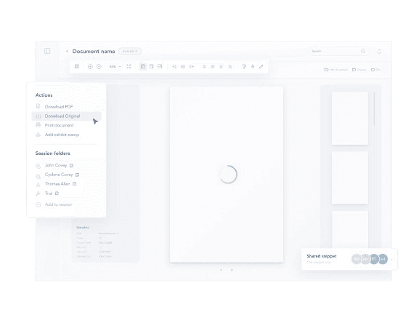Image resolution: width=419 pixels, height=315 pixels.
Task: Click the open-link icon next to Thomas Allen
Action: [75, 184]
